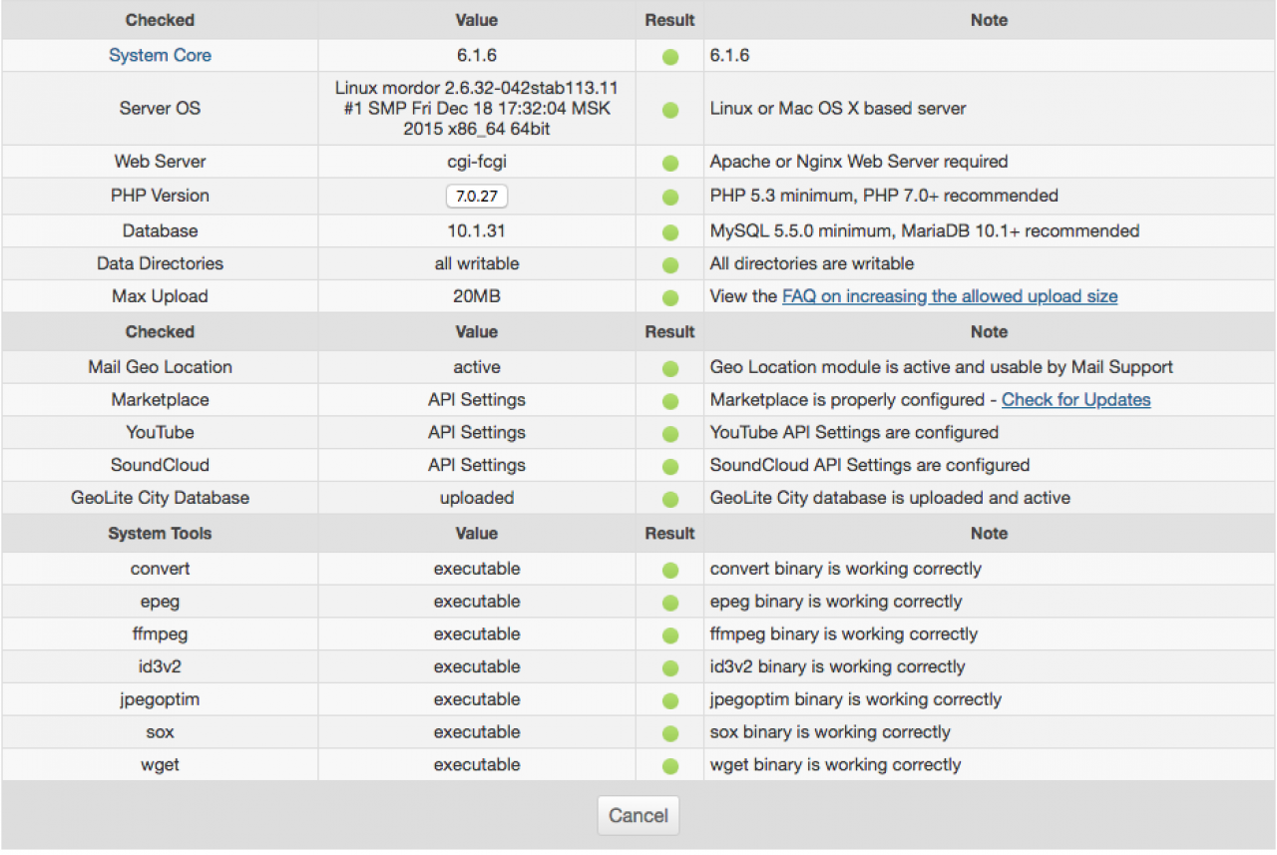Click green status dot for System Core
The height and width of the screenshot is (855, 1277).
(x=669, y=57)
